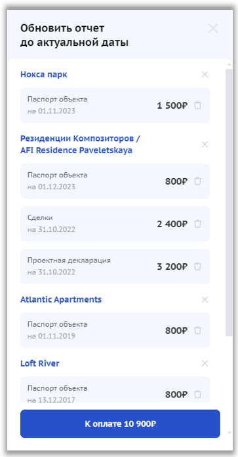Viewport: 238px width, 457px height.
Task: Select the Сделки на 31.10.2022 card
Action: (115, 224)
